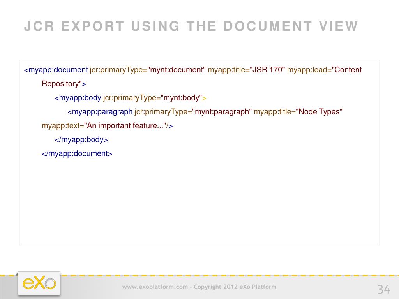Click the <myapp:paragraph element tag
399x299 pixels.
(x=100, y=112)
